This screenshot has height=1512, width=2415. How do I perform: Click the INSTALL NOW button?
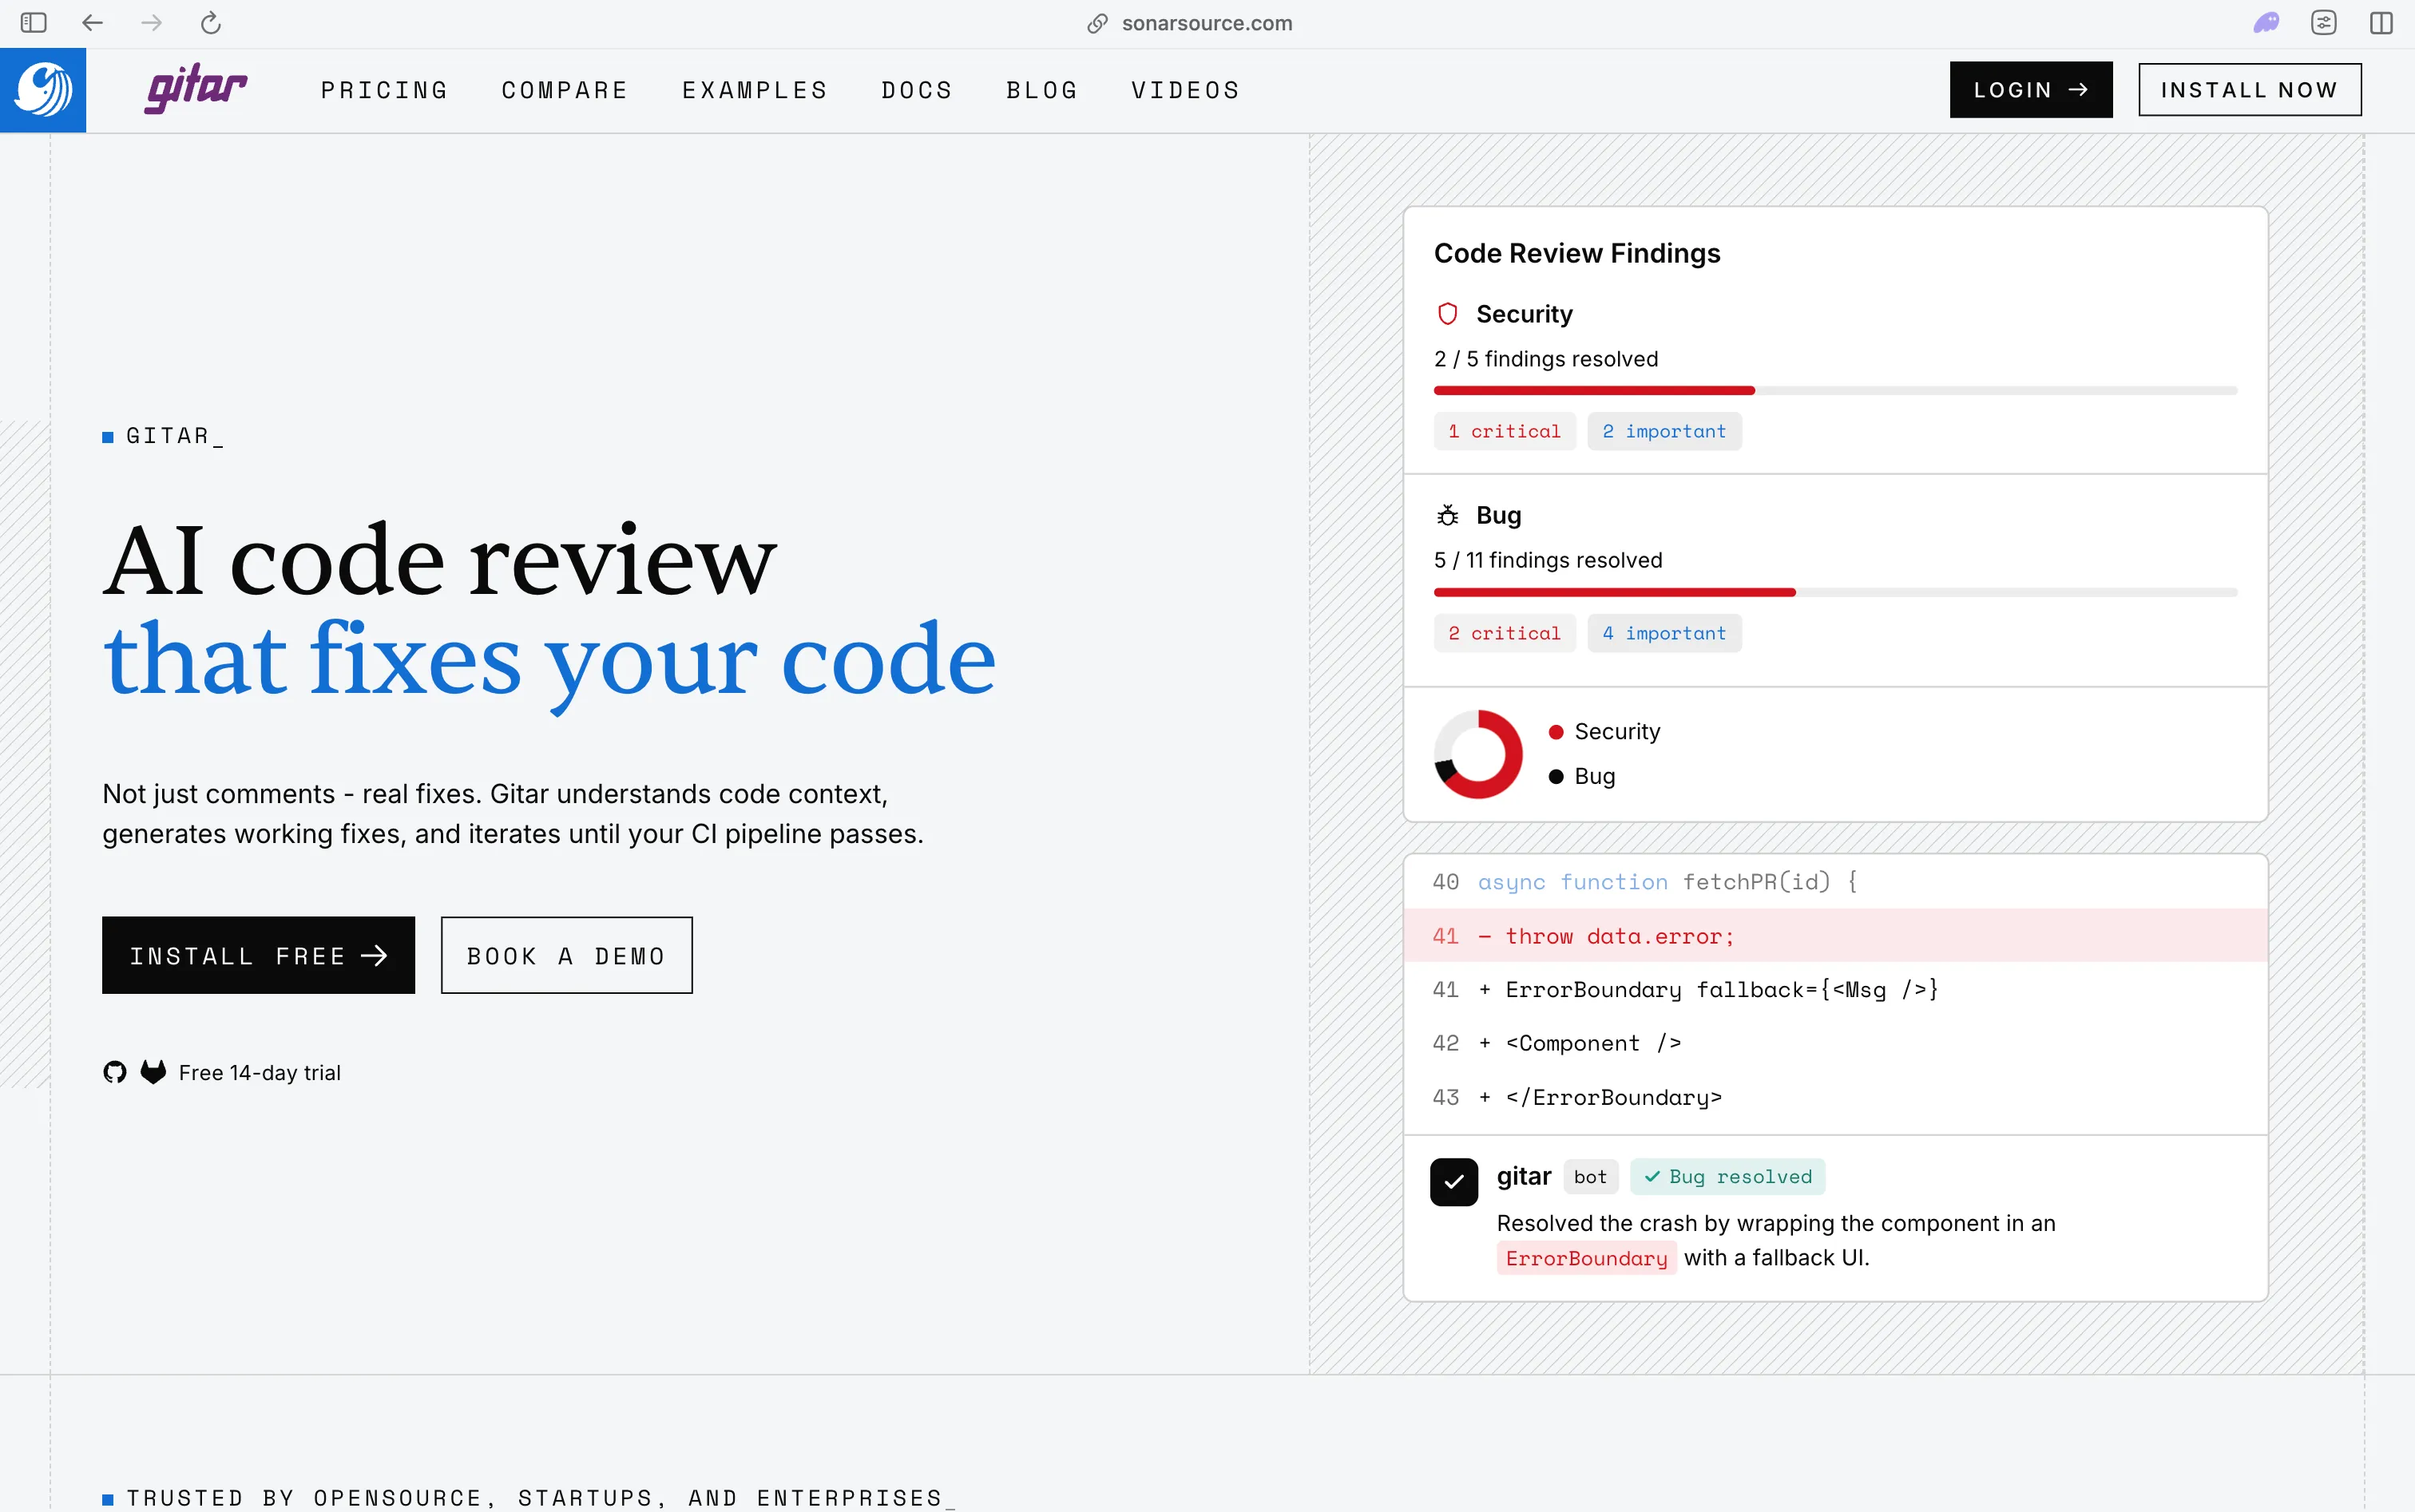pos(2250,90)
